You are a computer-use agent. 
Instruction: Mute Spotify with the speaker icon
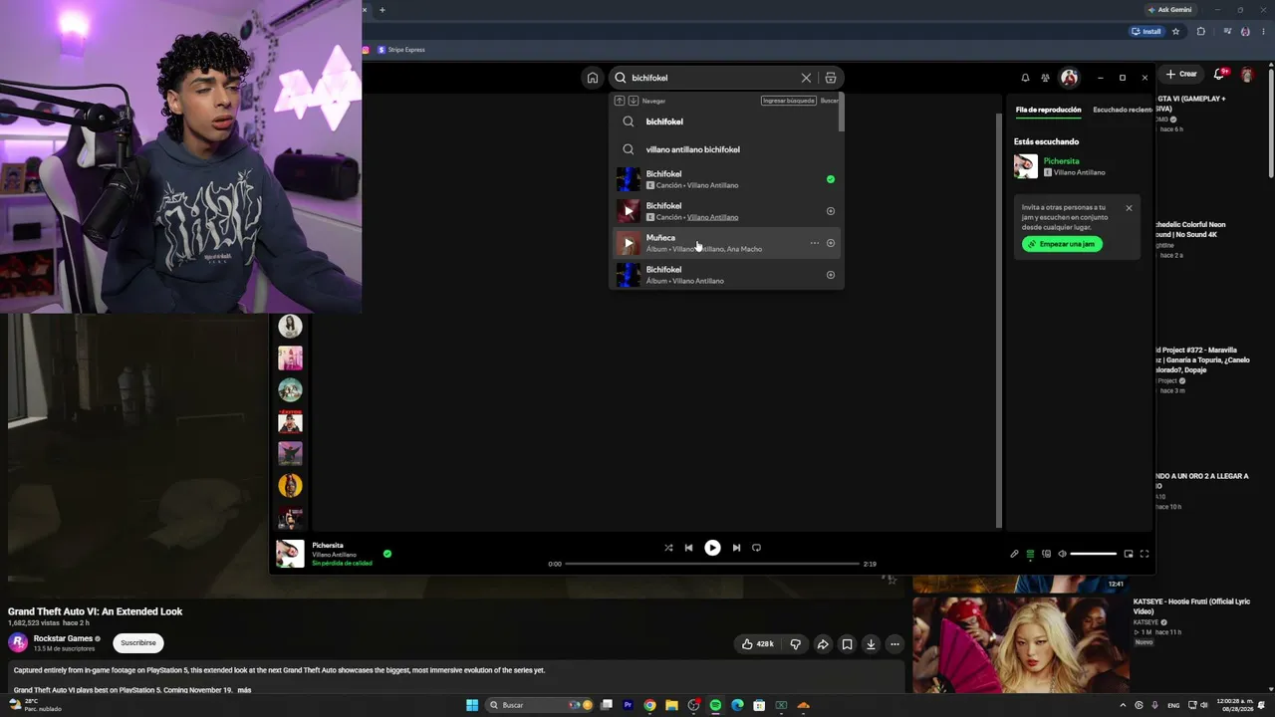click(x=1062, y=554)
